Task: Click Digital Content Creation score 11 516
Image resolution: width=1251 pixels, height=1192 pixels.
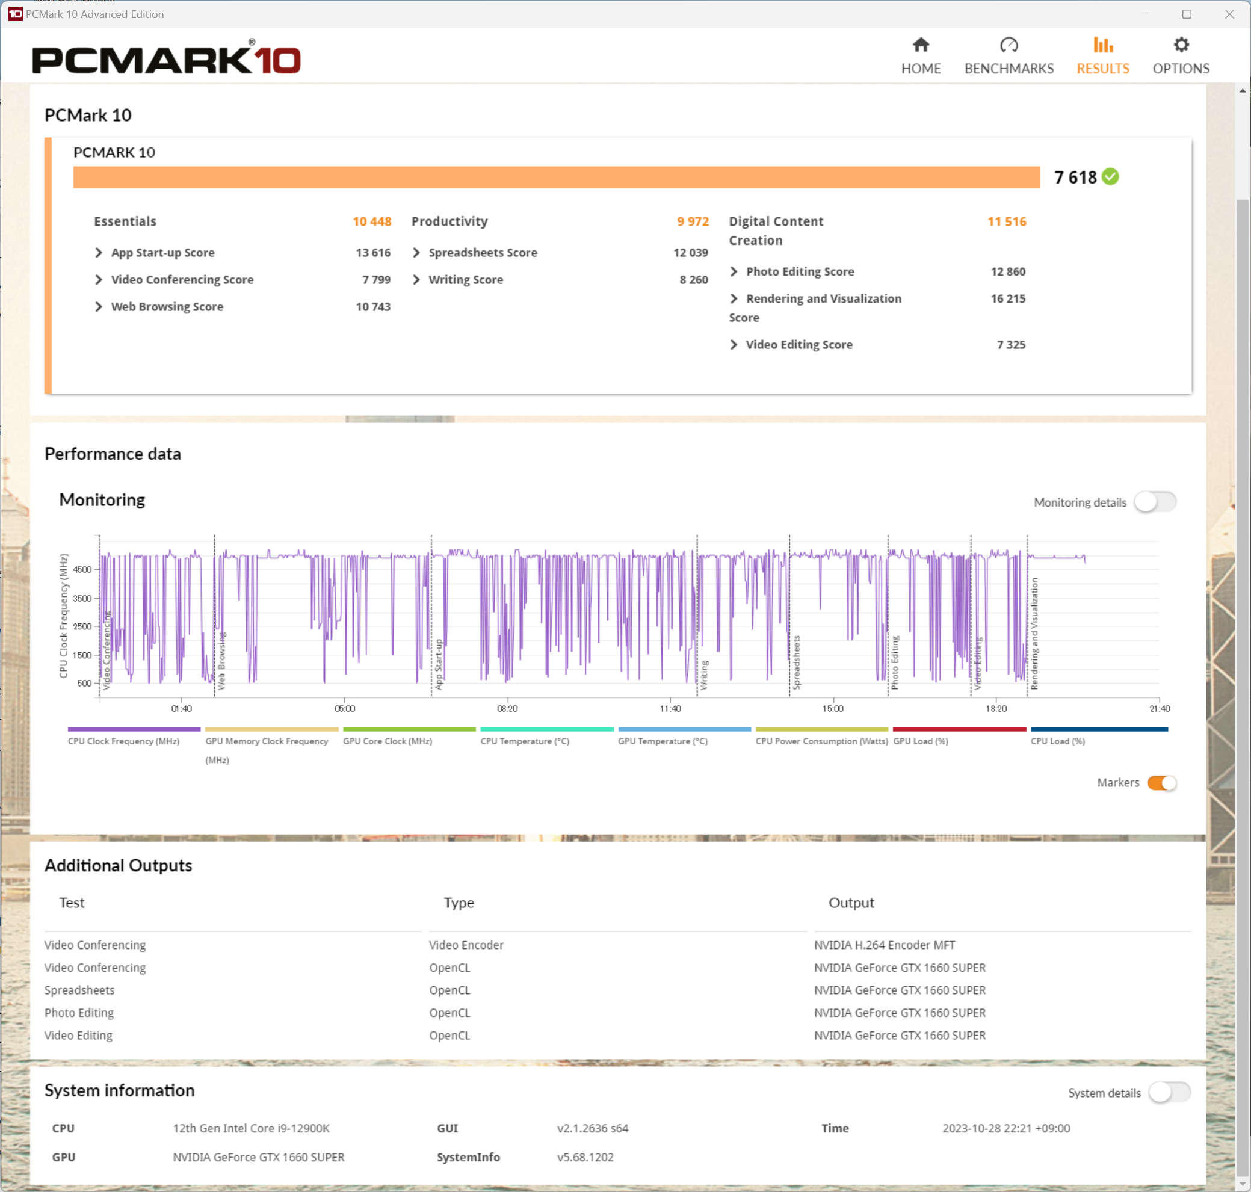Action: pos(1006,222)
